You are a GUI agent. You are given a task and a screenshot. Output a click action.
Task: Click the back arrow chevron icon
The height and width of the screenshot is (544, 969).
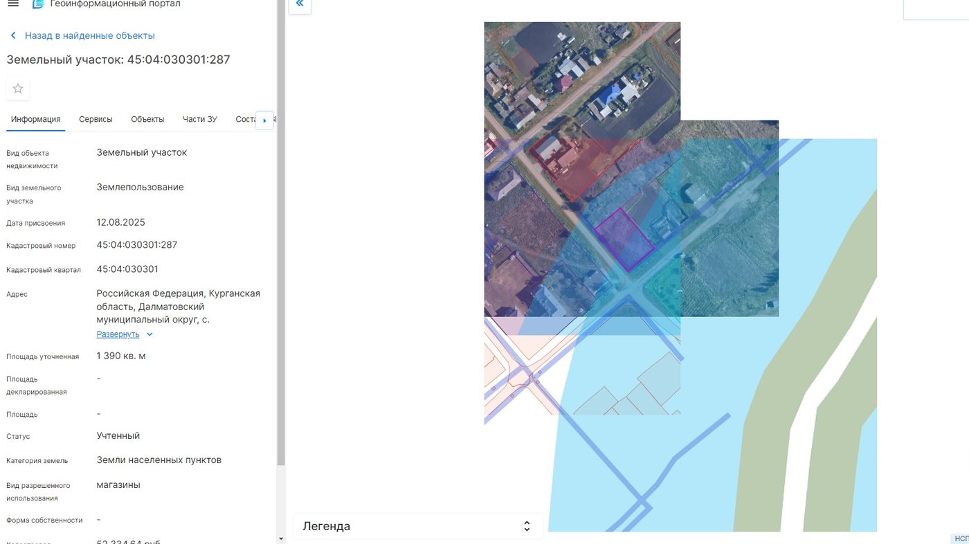click(13, 35)
